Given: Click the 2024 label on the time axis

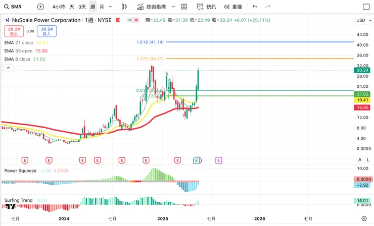Looking at the screenshot, I should (x=64, y=218).
